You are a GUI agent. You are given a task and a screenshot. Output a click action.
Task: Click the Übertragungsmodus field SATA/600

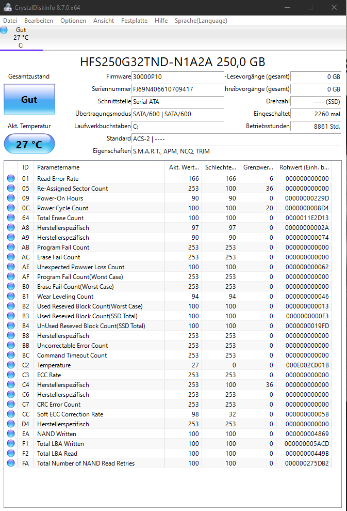tap(177, 114)
